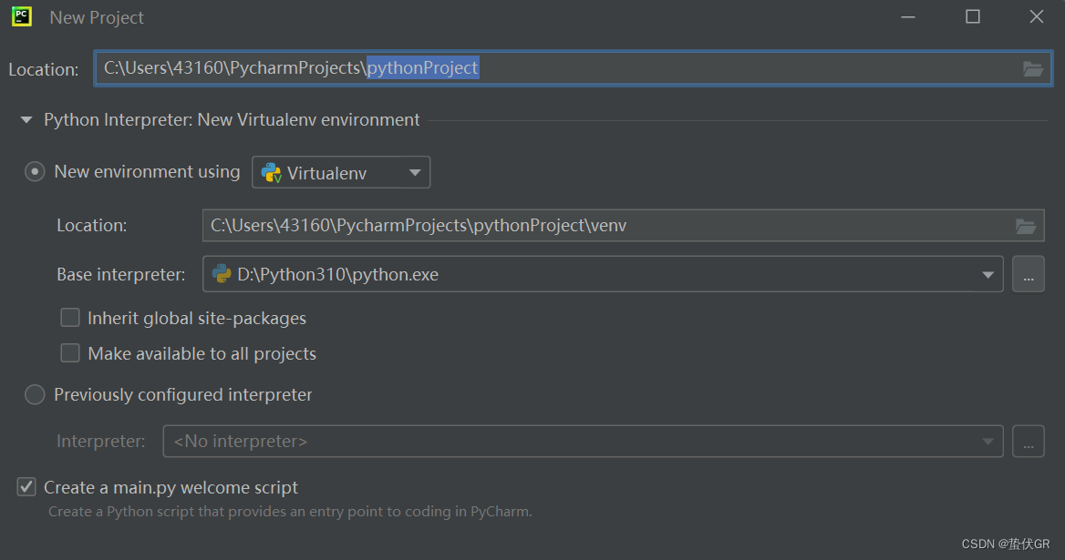The height and width of the screenshot is (560, 1065).
Task: Browse folder for project Location field
Action: (1032, 68)
